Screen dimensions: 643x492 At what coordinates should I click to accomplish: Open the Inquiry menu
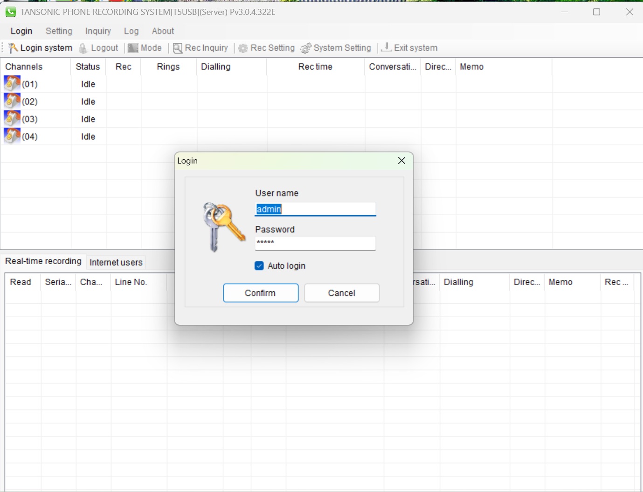(x=98, y=31)
